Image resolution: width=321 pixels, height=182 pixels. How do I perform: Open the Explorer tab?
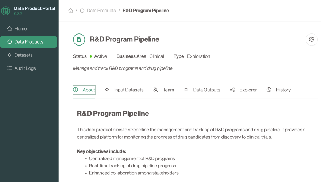[243, 90]
